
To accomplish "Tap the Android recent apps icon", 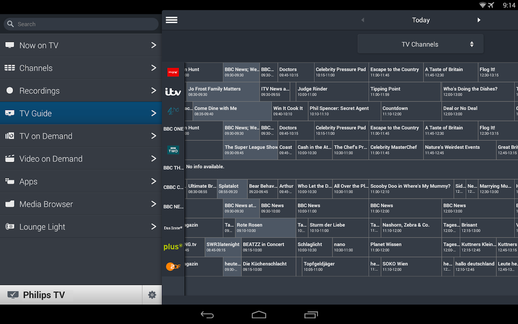I will [311, 315].
